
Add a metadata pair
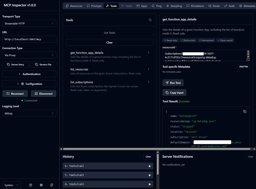coord(243,66)
